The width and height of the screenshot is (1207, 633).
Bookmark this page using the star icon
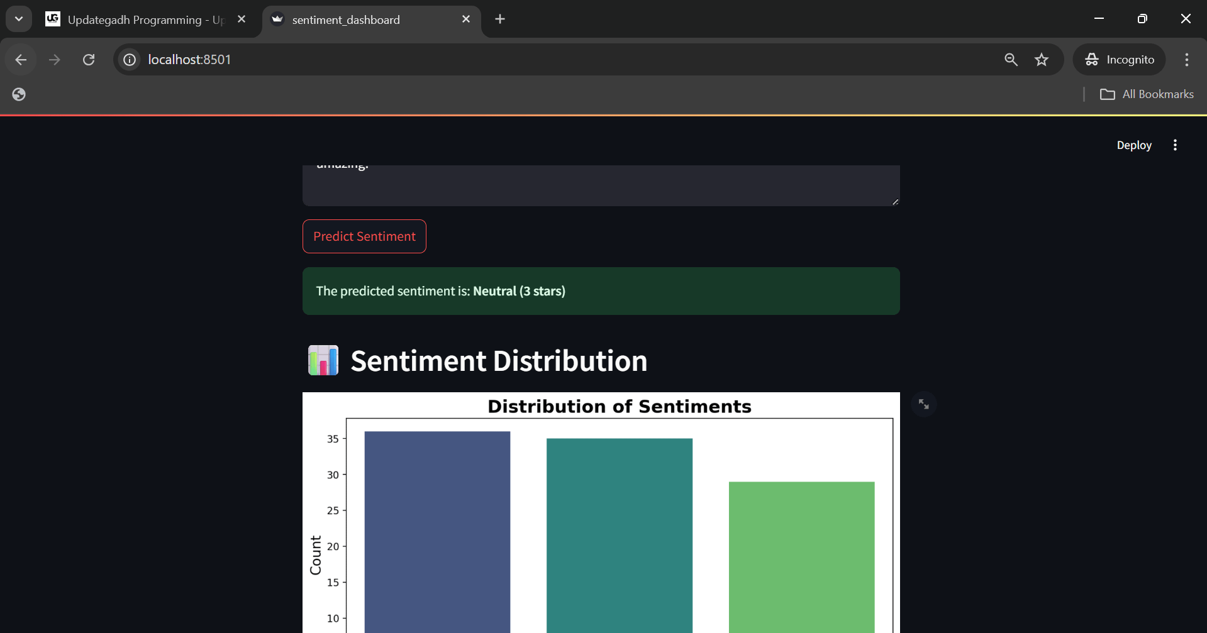1042,59
